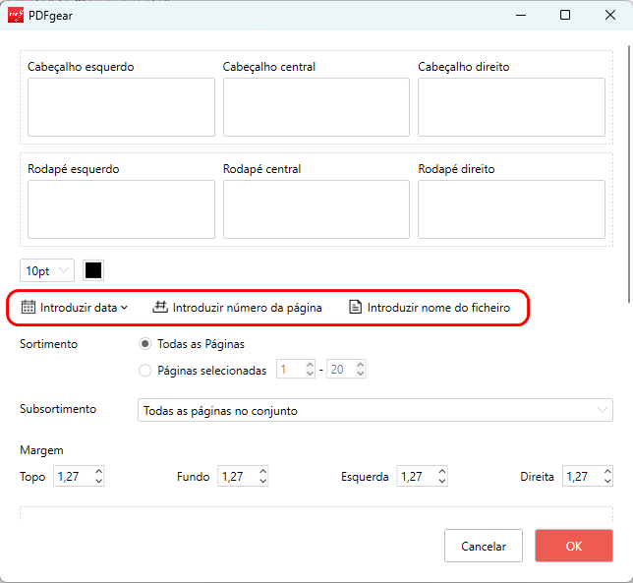The width and height of the screenshot is (633, 583).
Task: Click Introduzir nome do ficheiro
Action: pyautogui.click(x=438, y=307)
